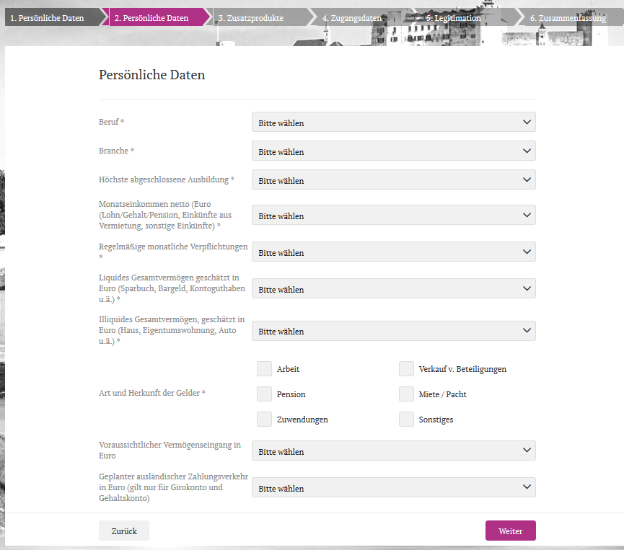The width and height of the screenshot is (624, 550).
Task: Check the Arbeit checkbox
Action: pyautogui.click(x=265, y=369)
